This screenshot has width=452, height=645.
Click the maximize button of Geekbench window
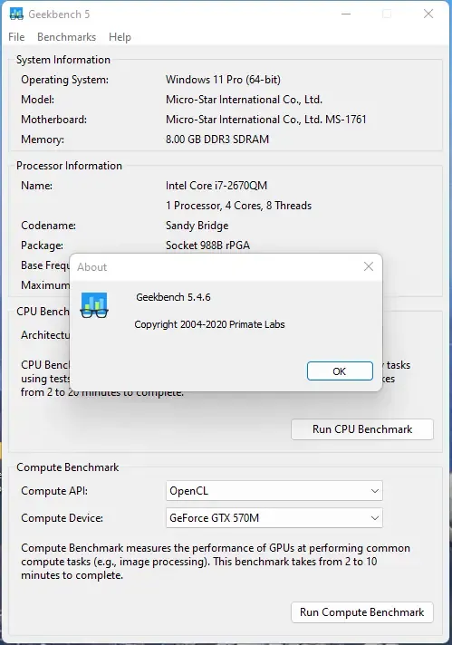pos(387,14)
